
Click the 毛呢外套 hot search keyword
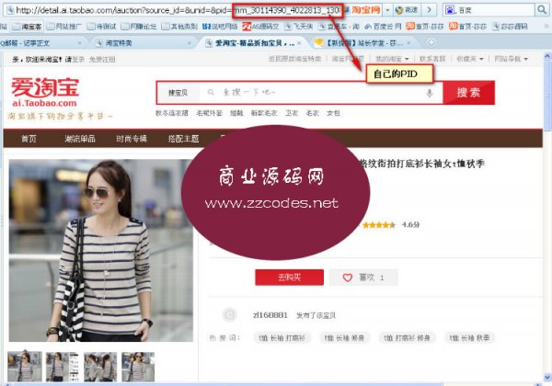(209, 113)
